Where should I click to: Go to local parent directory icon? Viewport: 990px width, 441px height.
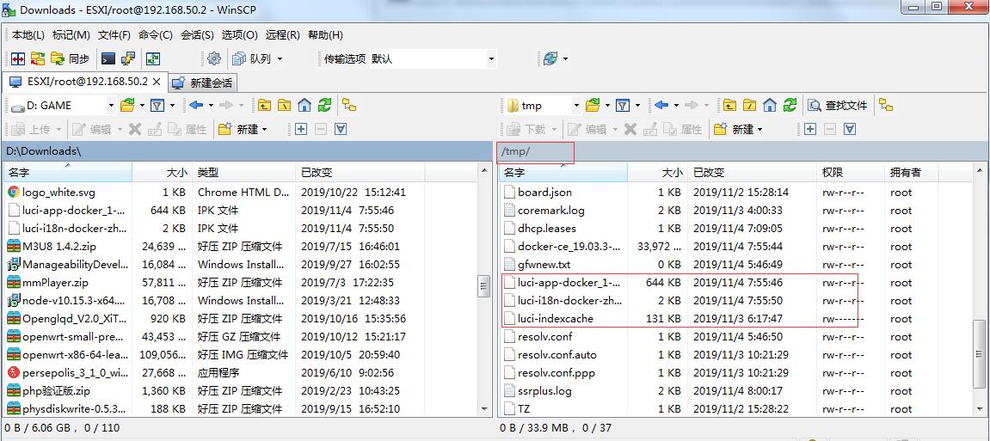(264, 106)
